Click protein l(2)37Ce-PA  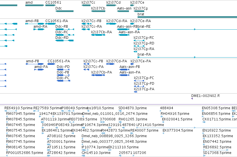click(x=132, y=64)
